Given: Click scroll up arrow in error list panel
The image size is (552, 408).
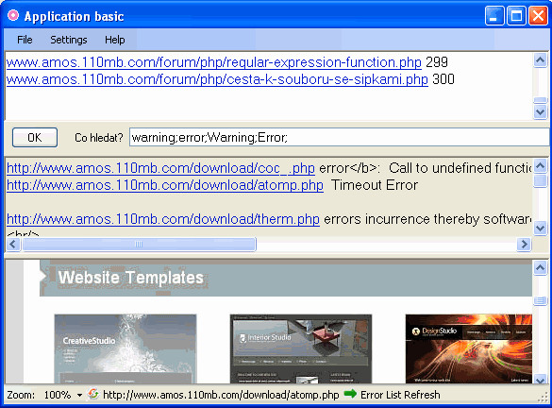Looking at the screenshot, I should [540, 165].
